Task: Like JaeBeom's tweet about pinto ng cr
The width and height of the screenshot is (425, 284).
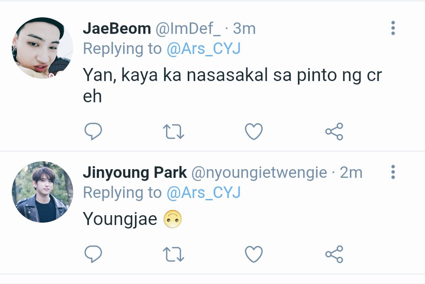Action: pos(254,131)
